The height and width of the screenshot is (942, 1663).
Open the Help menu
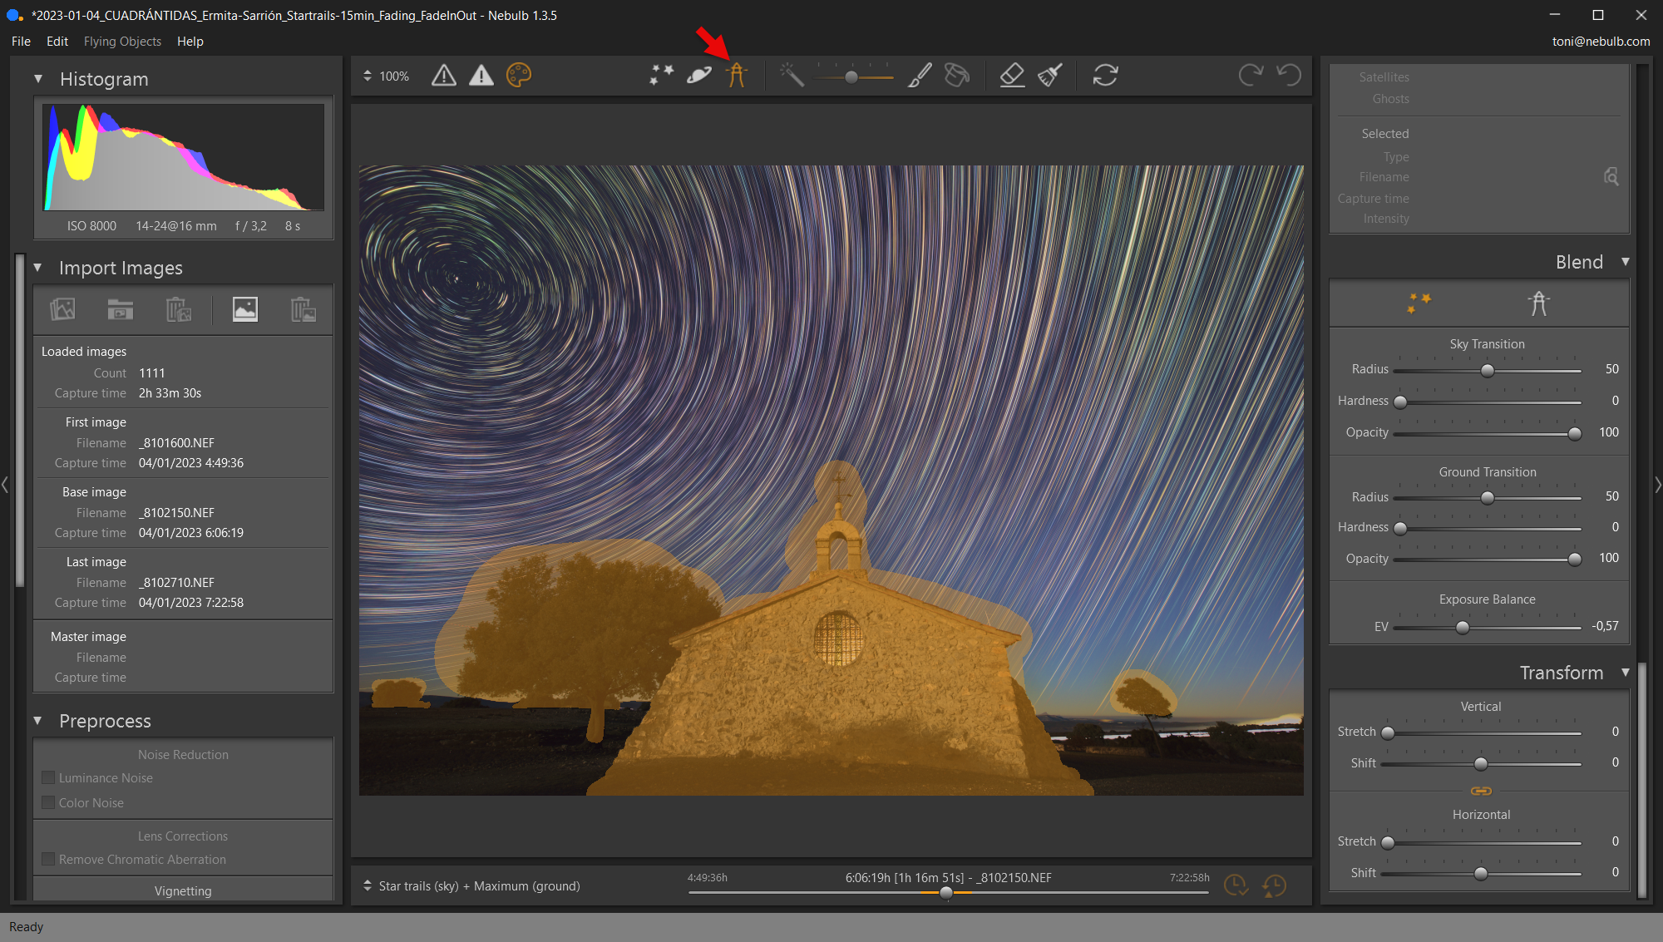coord(190,41)
